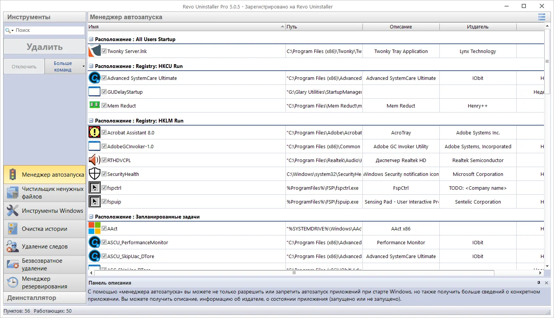Click the search magnifier icon
This screenshot has width=554, height=318.
click(8, 30)
